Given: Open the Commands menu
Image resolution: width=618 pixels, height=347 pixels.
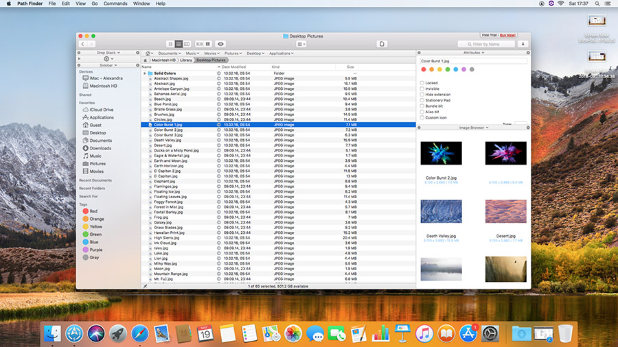Looking at the screenshot, I should [x=115, y=3].
